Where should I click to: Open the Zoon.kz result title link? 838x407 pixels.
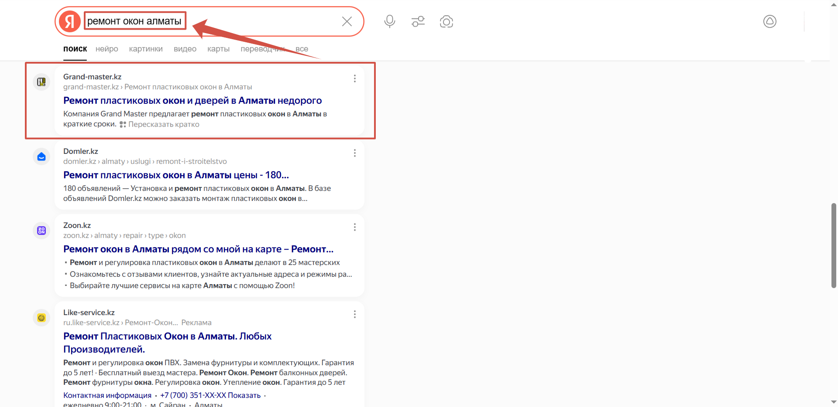tap(198, 249)
